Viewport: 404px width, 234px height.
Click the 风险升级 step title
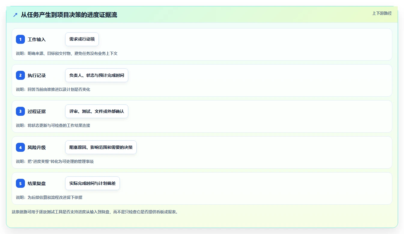coord(37,147)
